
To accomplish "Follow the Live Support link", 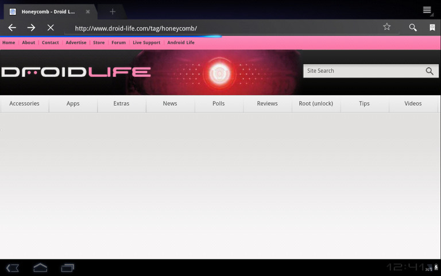I will pyautogui.click(x=146, y=42).
